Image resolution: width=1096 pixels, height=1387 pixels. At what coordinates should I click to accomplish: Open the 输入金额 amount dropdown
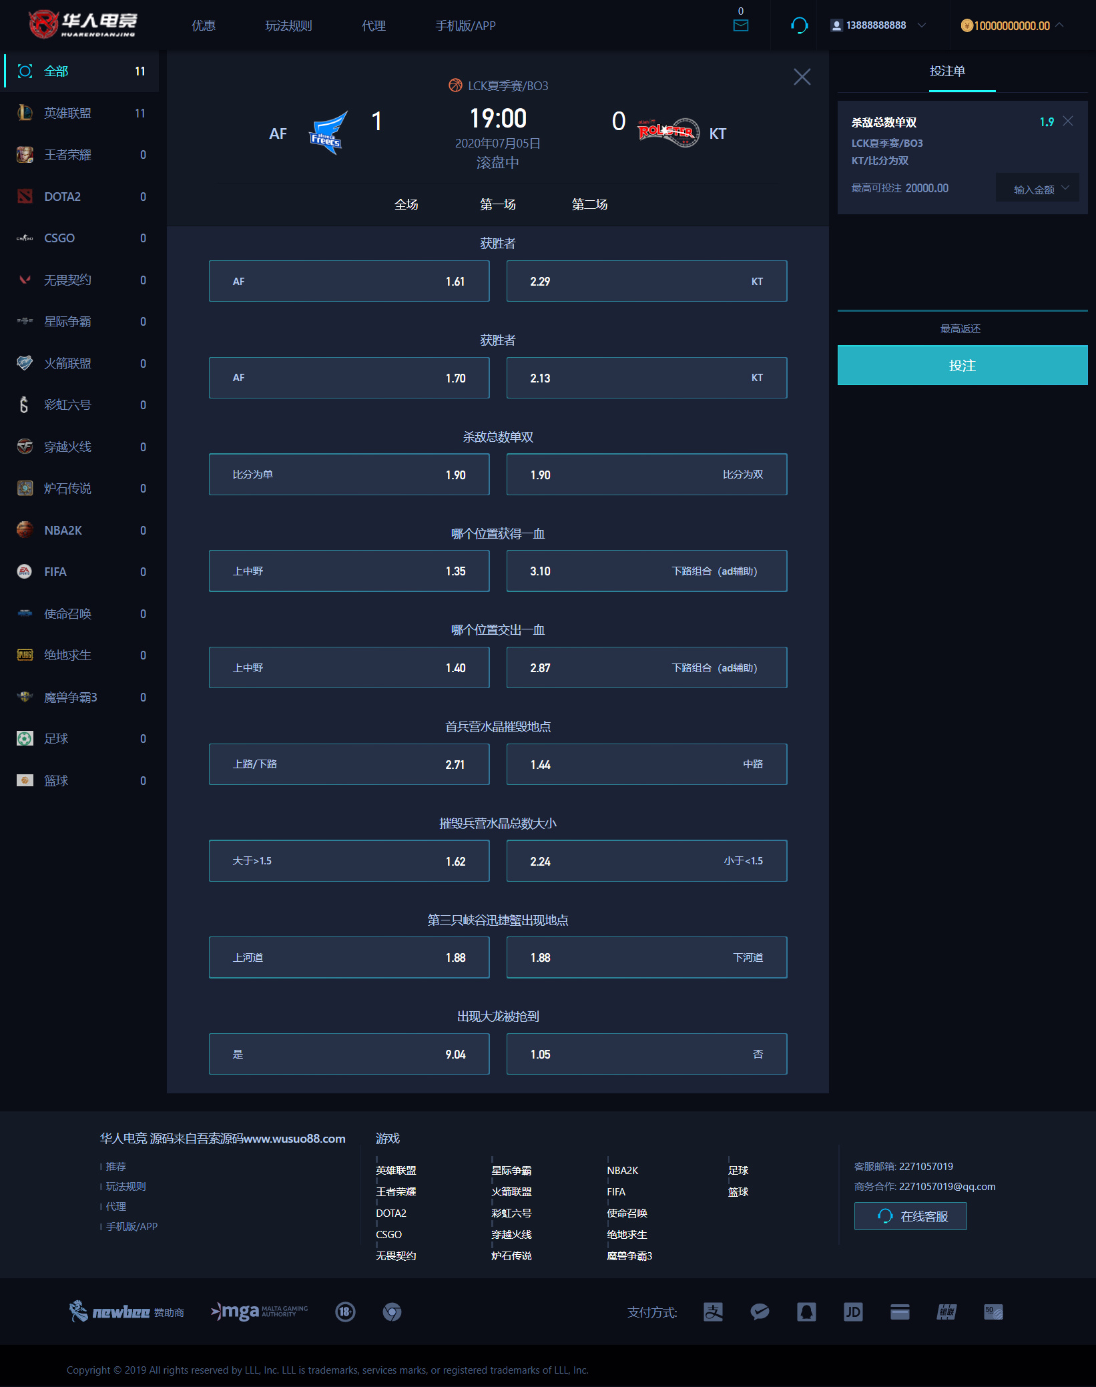(x=1039, y=189)
